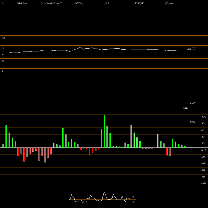
Task: Click the longest red bar in MR histogram
Action: [x=45, y=155]
